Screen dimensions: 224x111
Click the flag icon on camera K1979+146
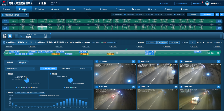coord(218,87)
